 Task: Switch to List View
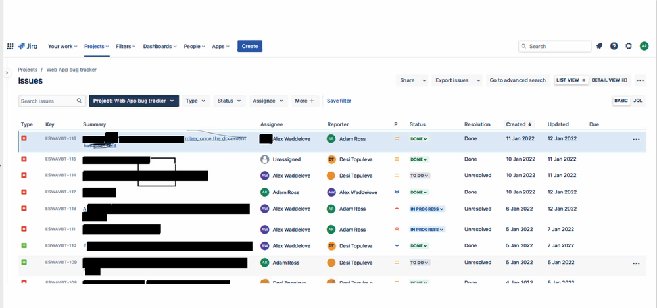pos(572,80)
